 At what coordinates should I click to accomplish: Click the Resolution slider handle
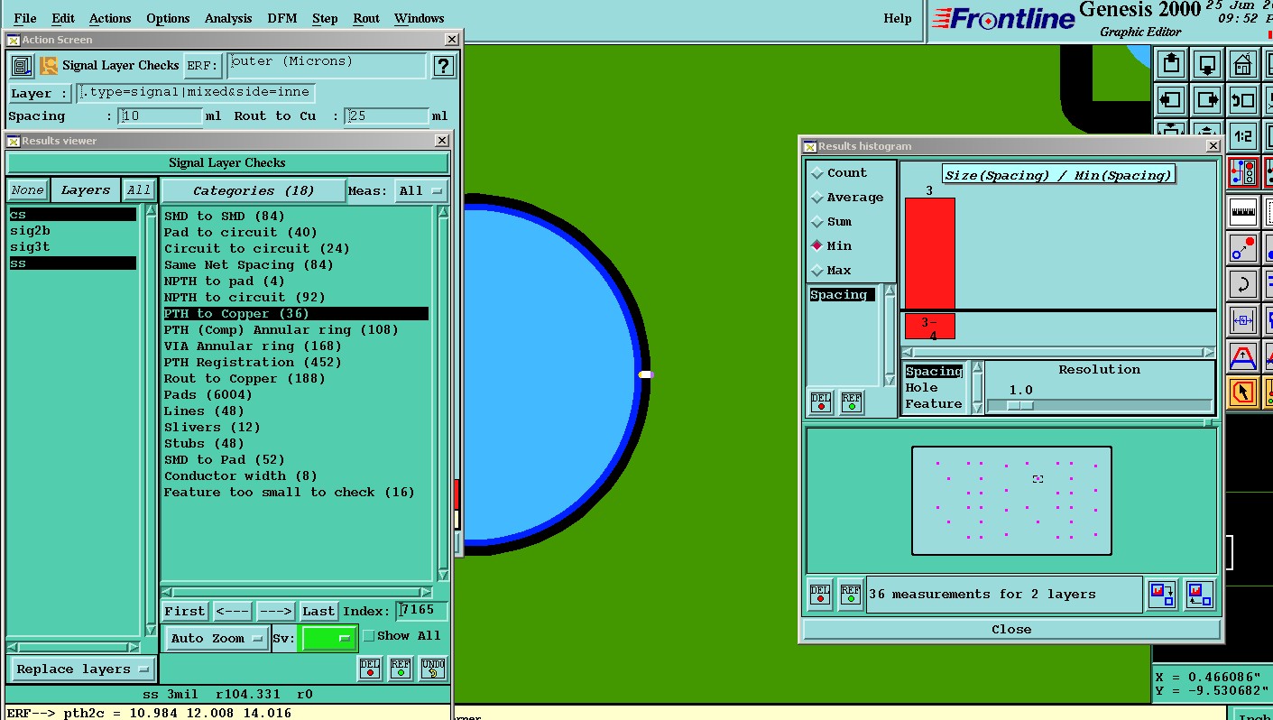click(x=1019, y=405)
